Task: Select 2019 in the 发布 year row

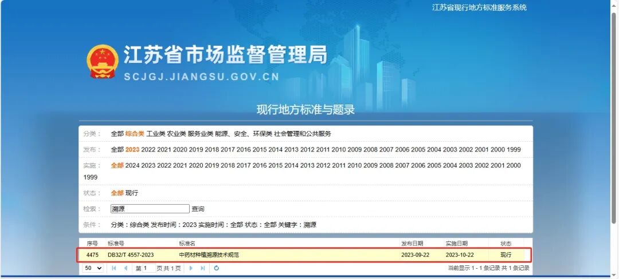Action: coord(196,150)
